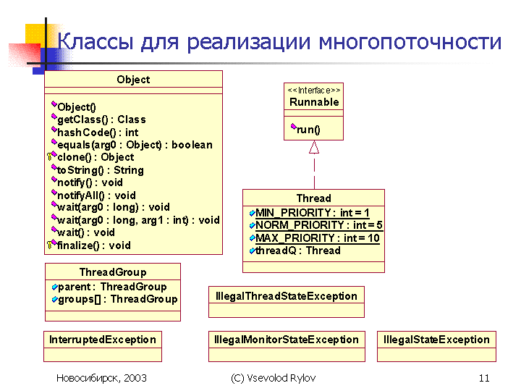Click the slide title about многопоточности
521x391 pixels.
(x=279, y=42)
